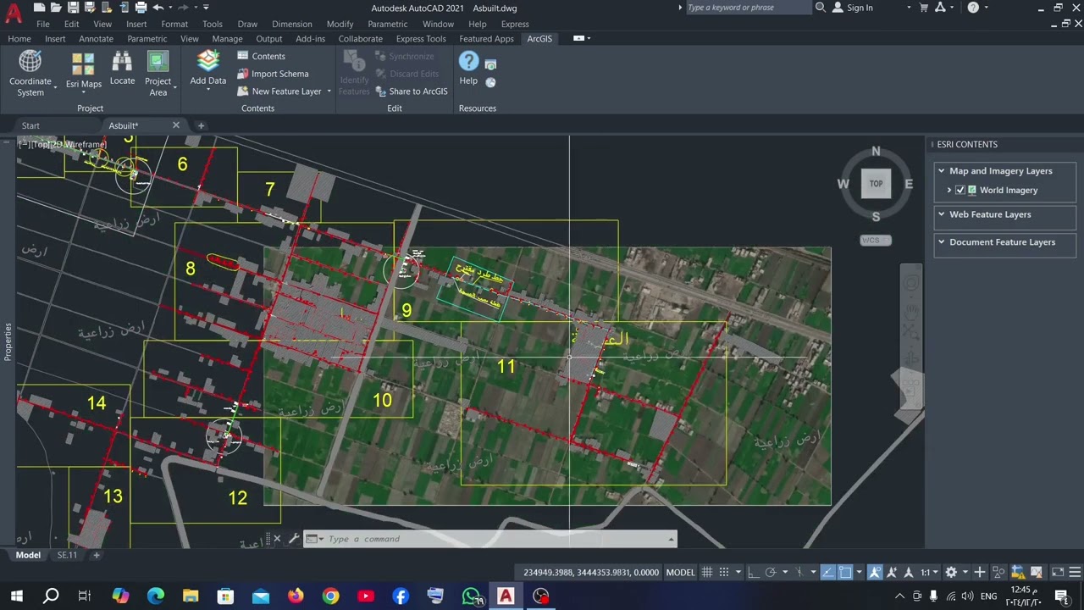Viewport: 1084px width, 610px height.
Task: Toggle Ortho mode in status bar
Action: pyautogui.click(x=754, y=572)
